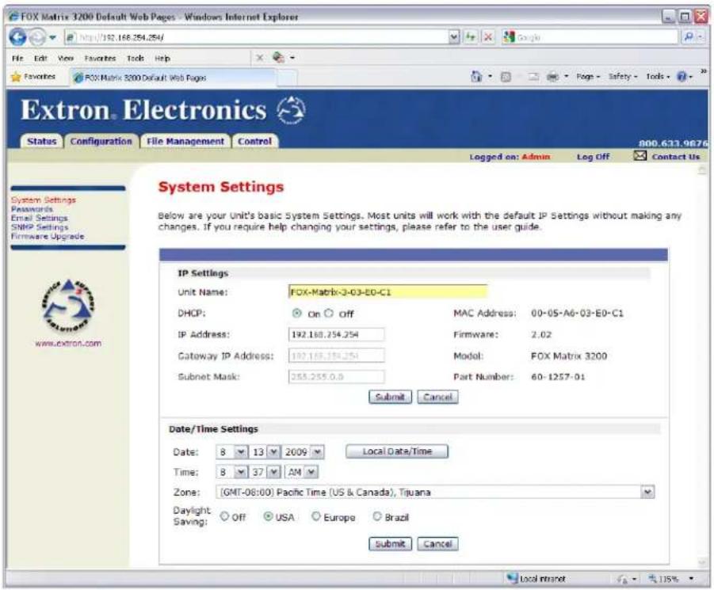
Task: Click the toolbar icon beside Help menu
Action: pyautogui.click(x=278, y=58)
